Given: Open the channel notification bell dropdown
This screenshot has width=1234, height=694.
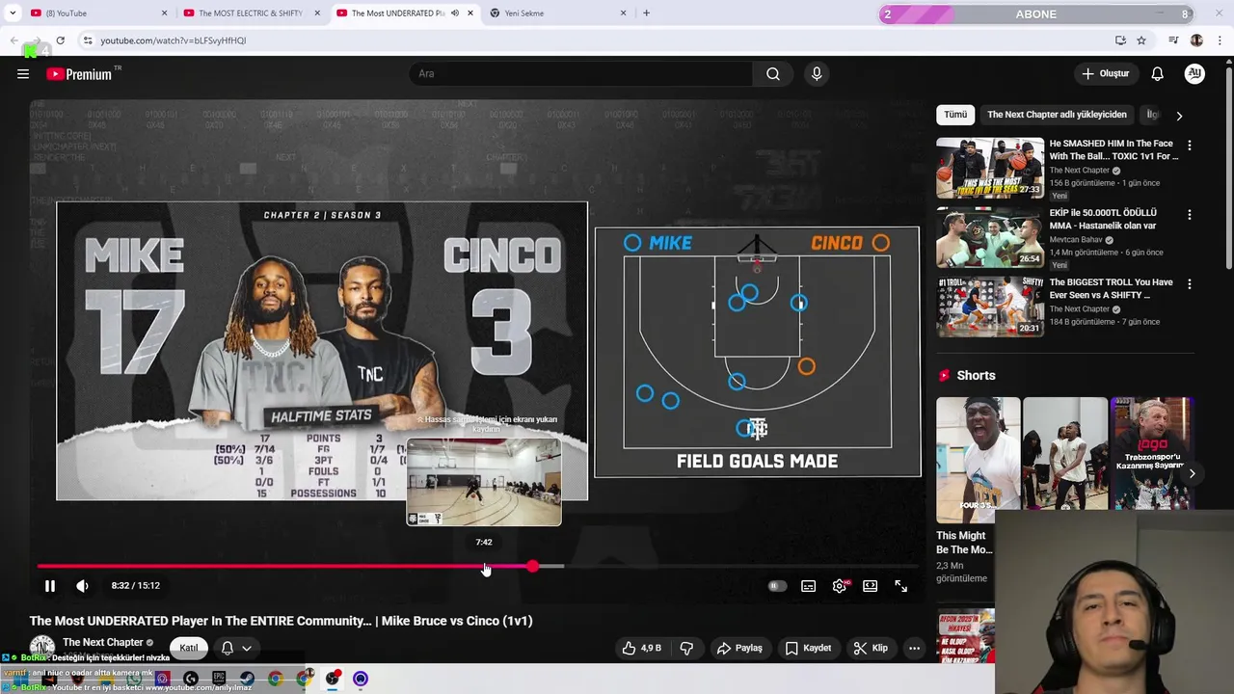Looking at the screenshot, I should (236, 648).
